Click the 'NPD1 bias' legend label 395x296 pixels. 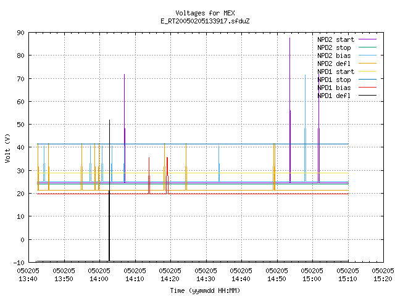coord(334,88)
